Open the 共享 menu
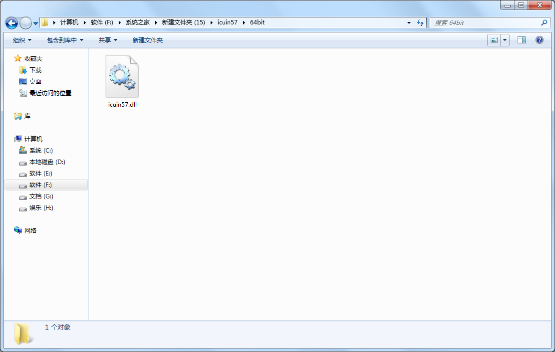This screenshot has height=352, width=555. coord(108,40)
